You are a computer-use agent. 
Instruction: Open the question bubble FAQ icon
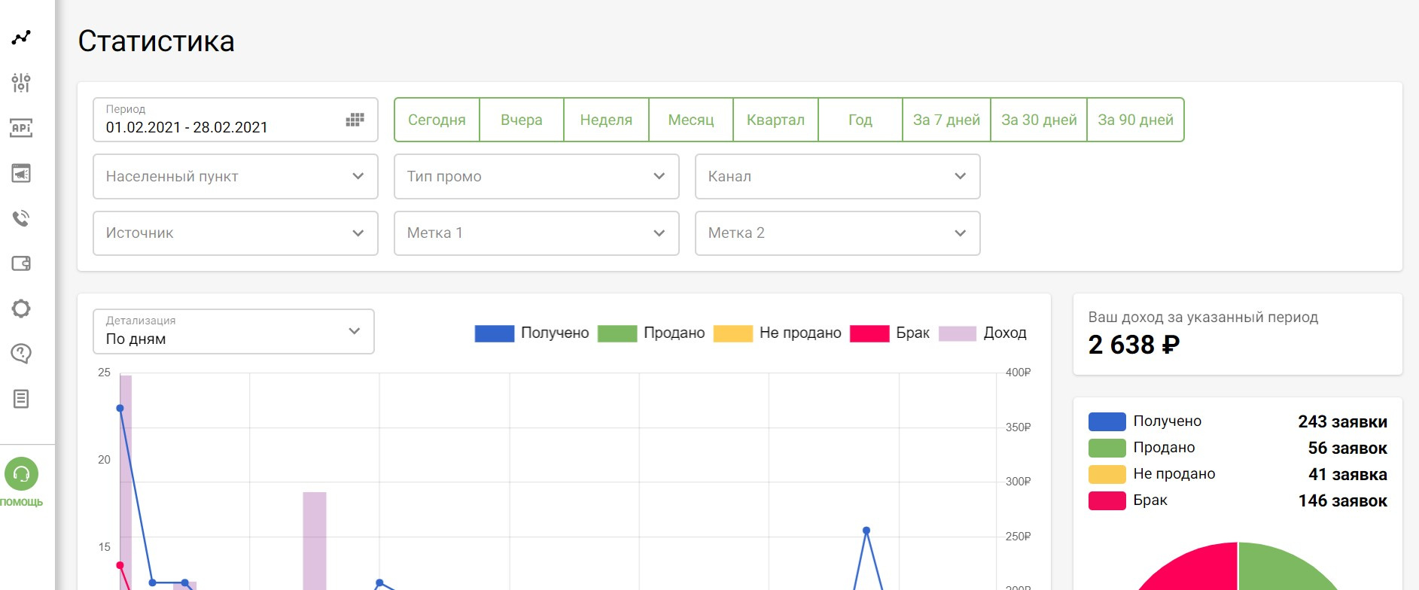[x=21, y=354]
